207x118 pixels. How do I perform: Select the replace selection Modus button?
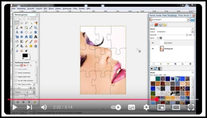22,65
